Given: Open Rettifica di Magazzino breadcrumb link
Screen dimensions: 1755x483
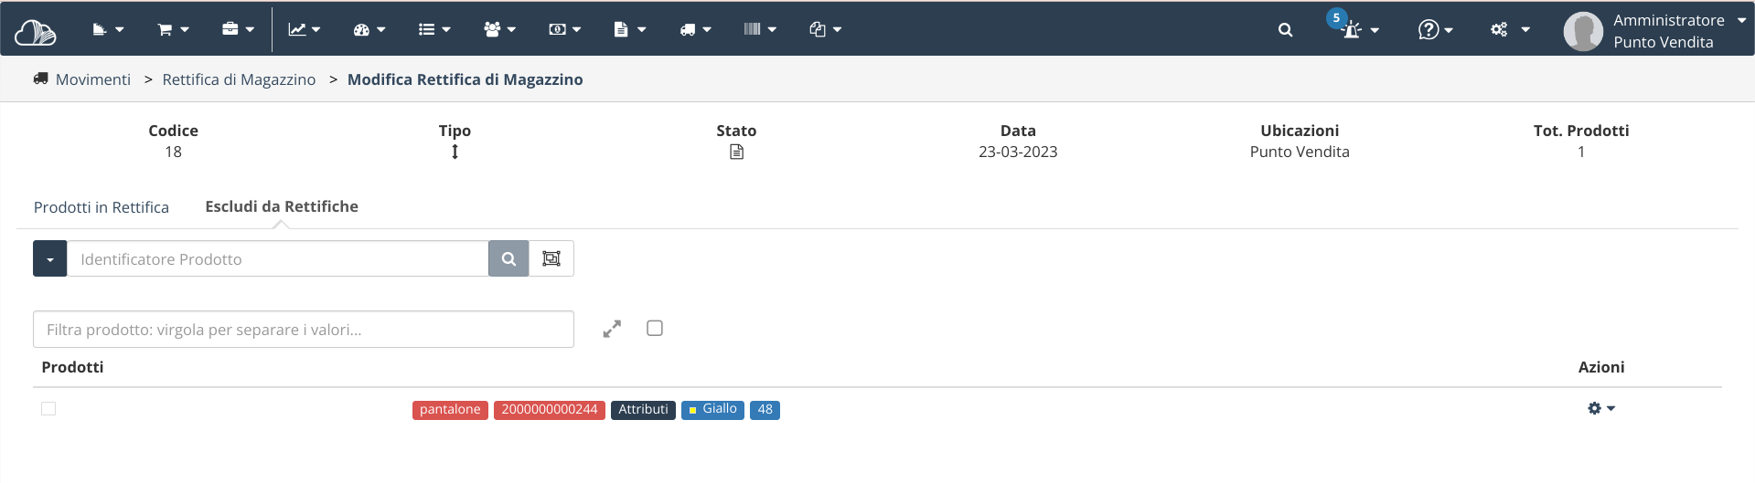Looking at the screenshot, I should click(239, 79).
